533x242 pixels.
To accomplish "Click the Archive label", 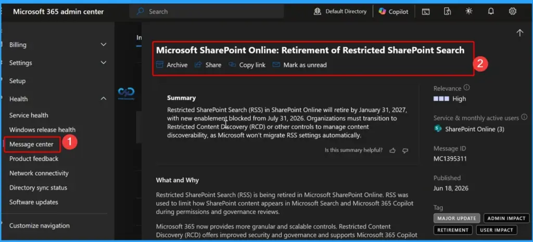I will pos(177,65).
